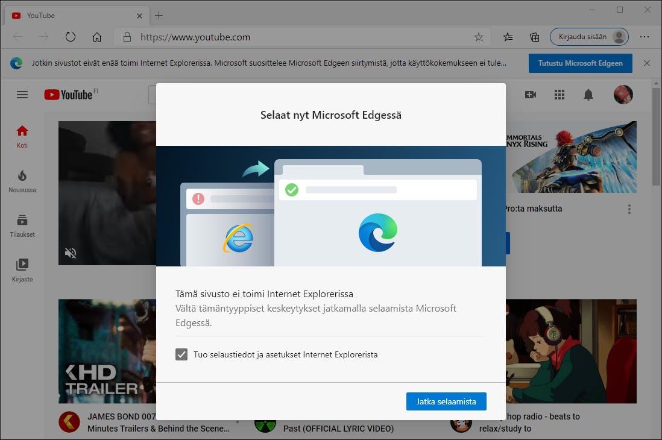The height and width of the screenshot is (440, 662).
Task: Open Tilaukset subscriptions in sidebar
Action: (x=22, y=227)
